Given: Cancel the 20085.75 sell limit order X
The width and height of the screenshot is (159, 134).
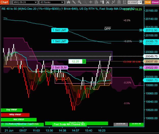Looking at the screenshot, I should click(141, 41).
